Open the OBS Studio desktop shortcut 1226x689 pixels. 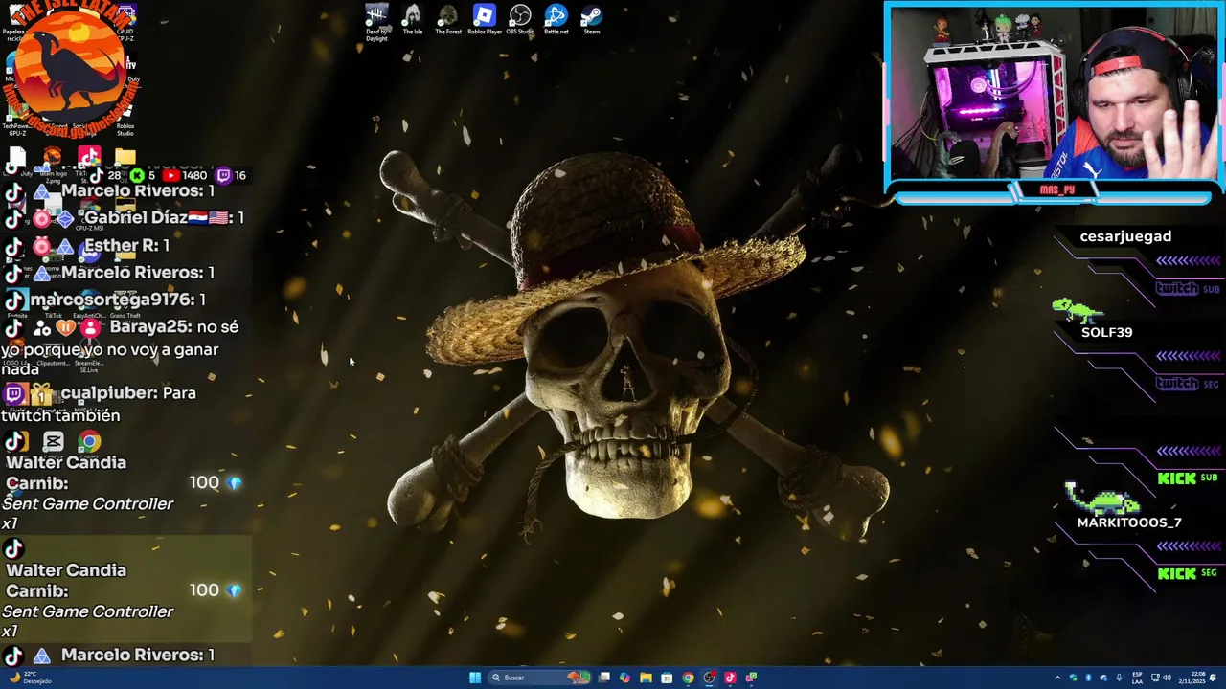(x=520, y=21)
